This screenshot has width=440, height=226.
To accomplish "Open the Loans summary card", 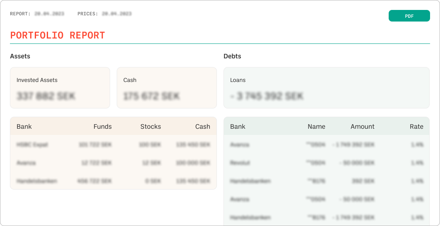I will coord(326,88).
